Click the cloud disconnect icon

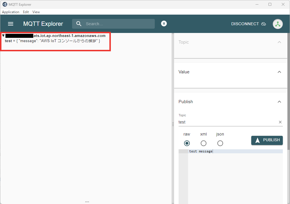tap(264, 24)
